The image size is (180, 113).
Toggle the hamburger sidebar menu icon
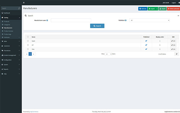point(24,3)
